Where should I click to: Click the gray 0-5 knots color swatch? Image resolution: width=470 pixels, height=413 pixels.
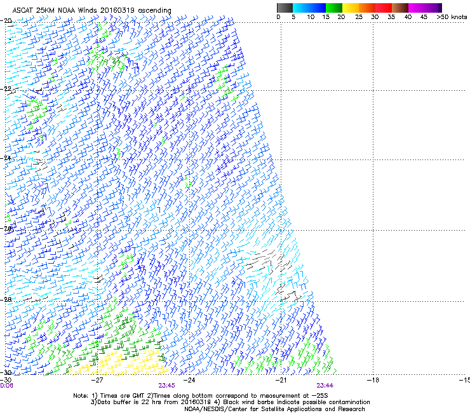point(285,8)
